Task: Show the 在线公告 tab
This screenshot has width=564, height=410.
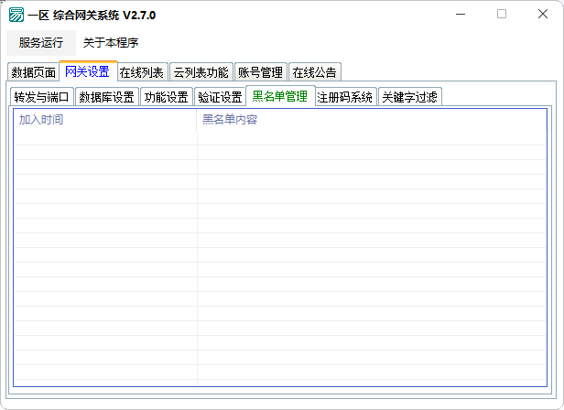Action: tap(315, 72)
